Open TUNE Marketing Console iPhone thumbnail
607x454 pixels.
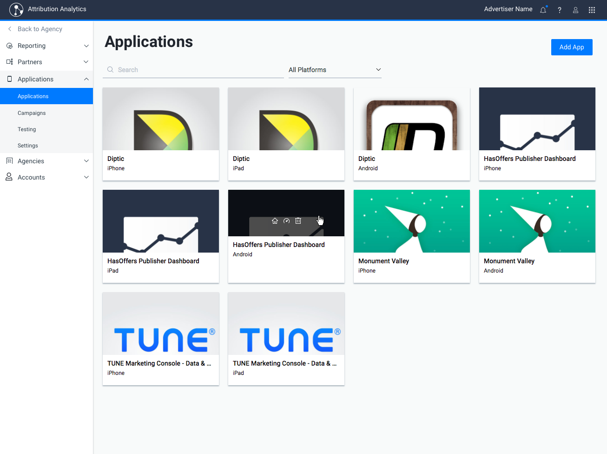161,323
